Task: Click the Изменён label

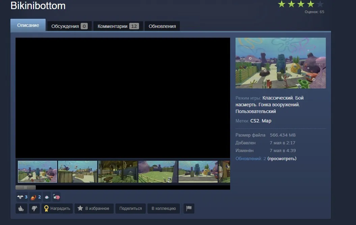Action: click(x=245, y=151)
